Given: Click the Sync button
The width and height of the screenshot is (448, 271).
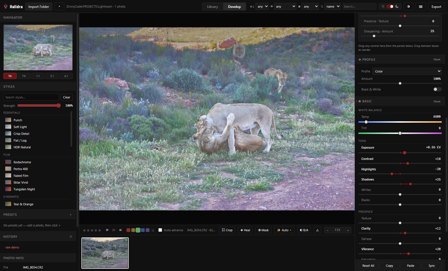Looking at the screenshot, I should (432, 266).
